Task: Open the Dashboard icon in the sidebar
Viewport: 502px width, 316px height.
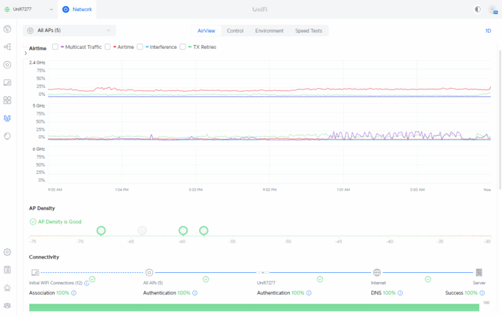Action: pyautogui.click(x=7, y=29)
